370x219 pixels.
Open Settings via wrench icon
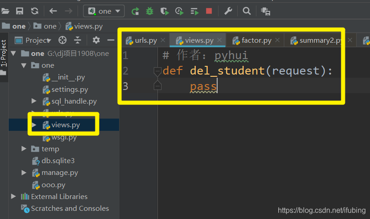click(228, 11)
